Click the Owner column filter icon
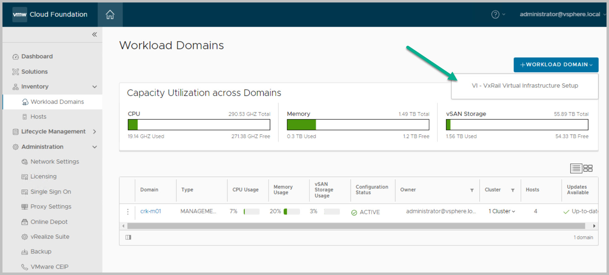The image size is (609, 275). [472, 190]
